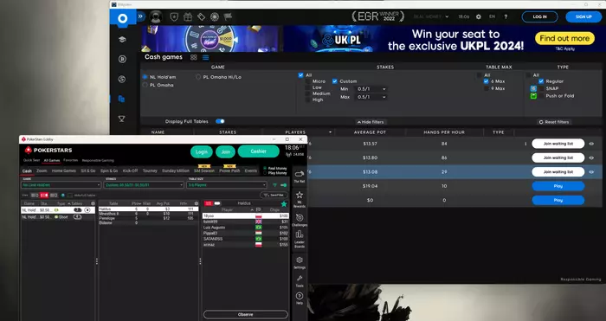606x321 pixels.
Task: Open PokerStars Cashier button
Action: [x=258, y=151]
